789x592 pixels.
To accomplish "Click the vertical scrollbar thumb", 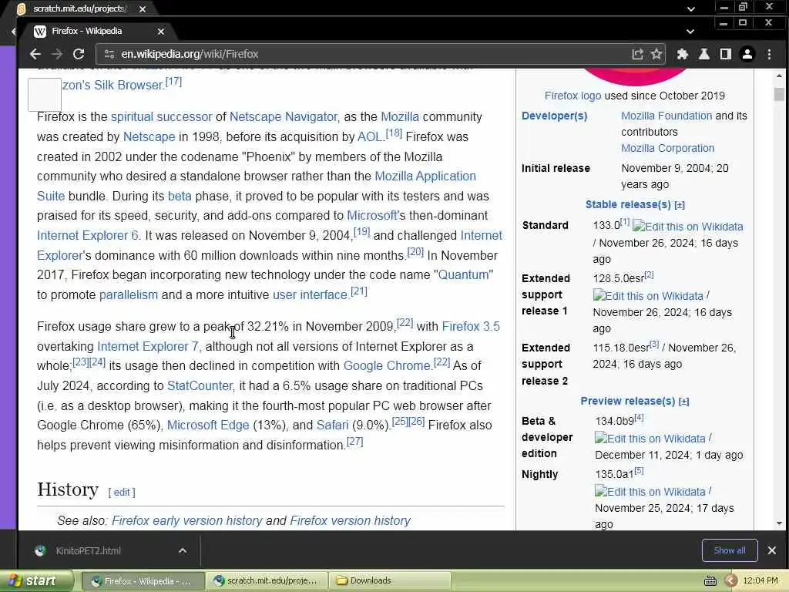I will (780, 94).
